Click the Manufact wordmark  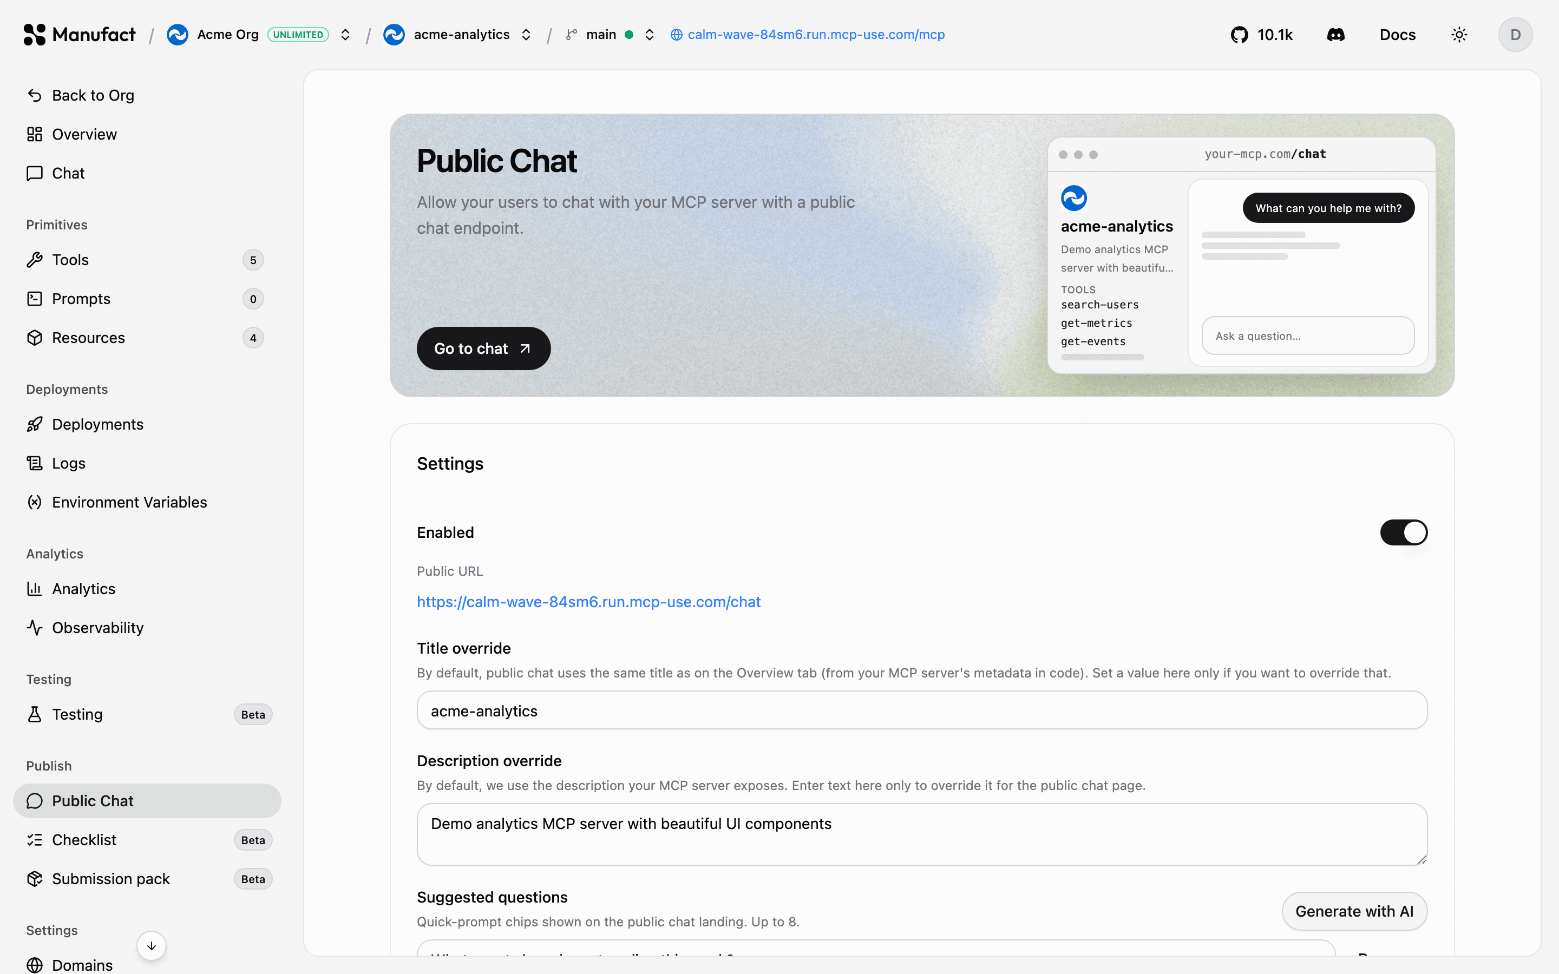(x=94, y=35)
